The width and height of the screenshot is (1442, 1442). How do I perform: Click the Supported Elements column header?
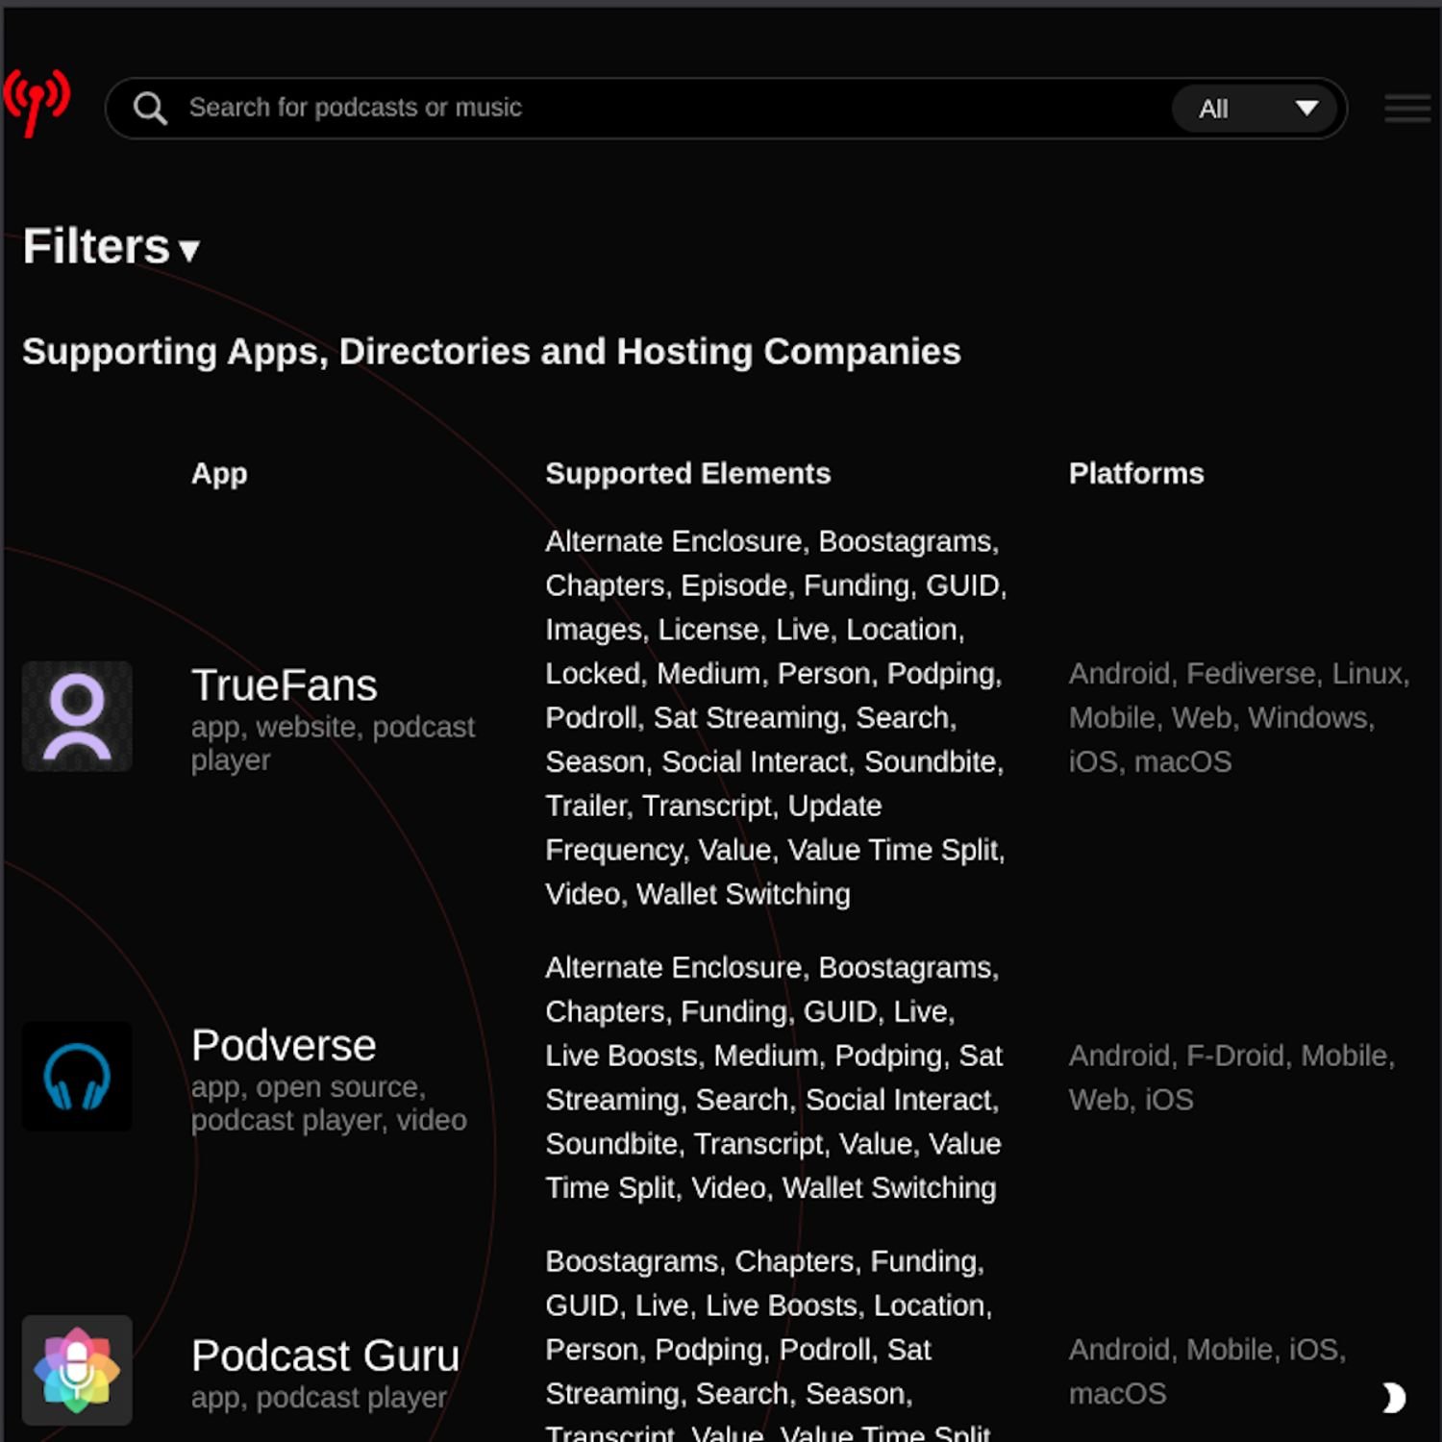(x=688, y=473)
